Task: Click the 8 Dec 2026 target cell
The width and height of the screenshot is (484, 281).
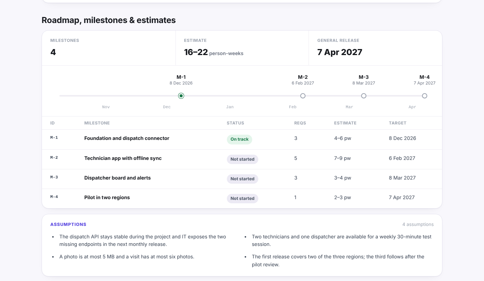Action: click(402, 138)
